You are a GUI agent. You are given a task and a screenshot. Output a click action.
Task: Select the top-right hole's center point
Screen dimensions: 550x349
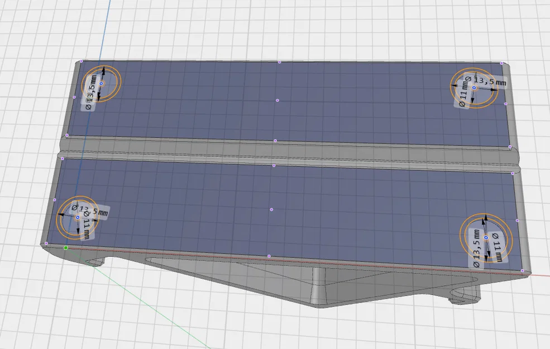(474, 88)
